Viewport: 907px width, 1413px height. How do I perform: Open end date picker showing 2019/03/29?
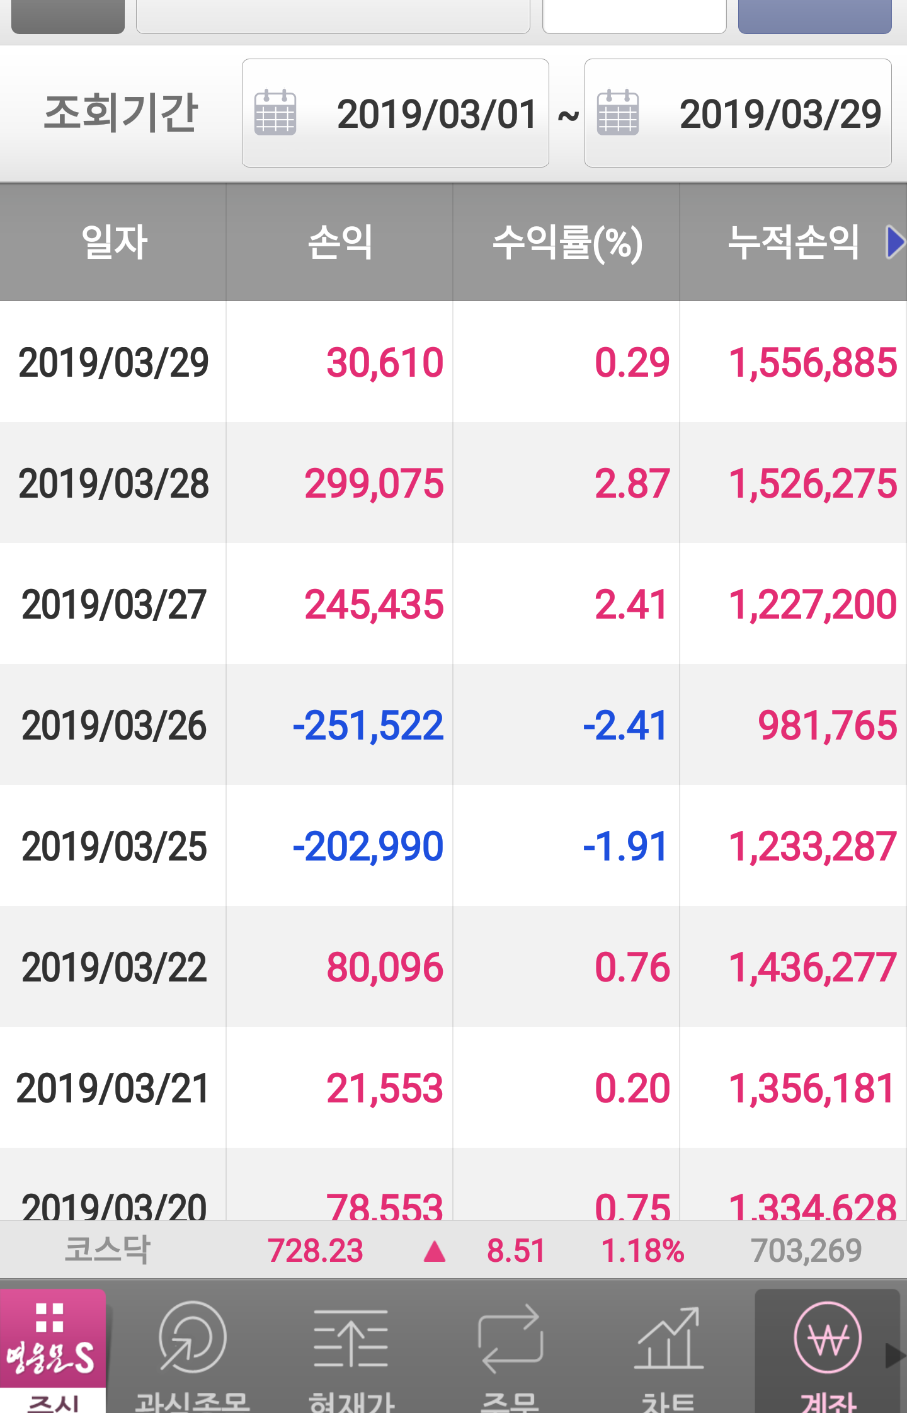[779, 113]
